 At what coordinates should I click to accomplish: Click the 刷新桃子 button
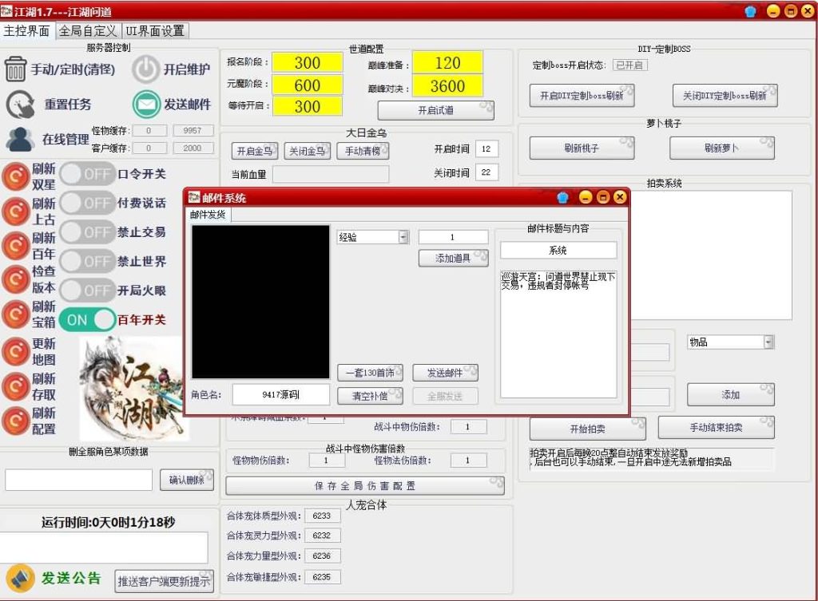[x=581, y=148]
